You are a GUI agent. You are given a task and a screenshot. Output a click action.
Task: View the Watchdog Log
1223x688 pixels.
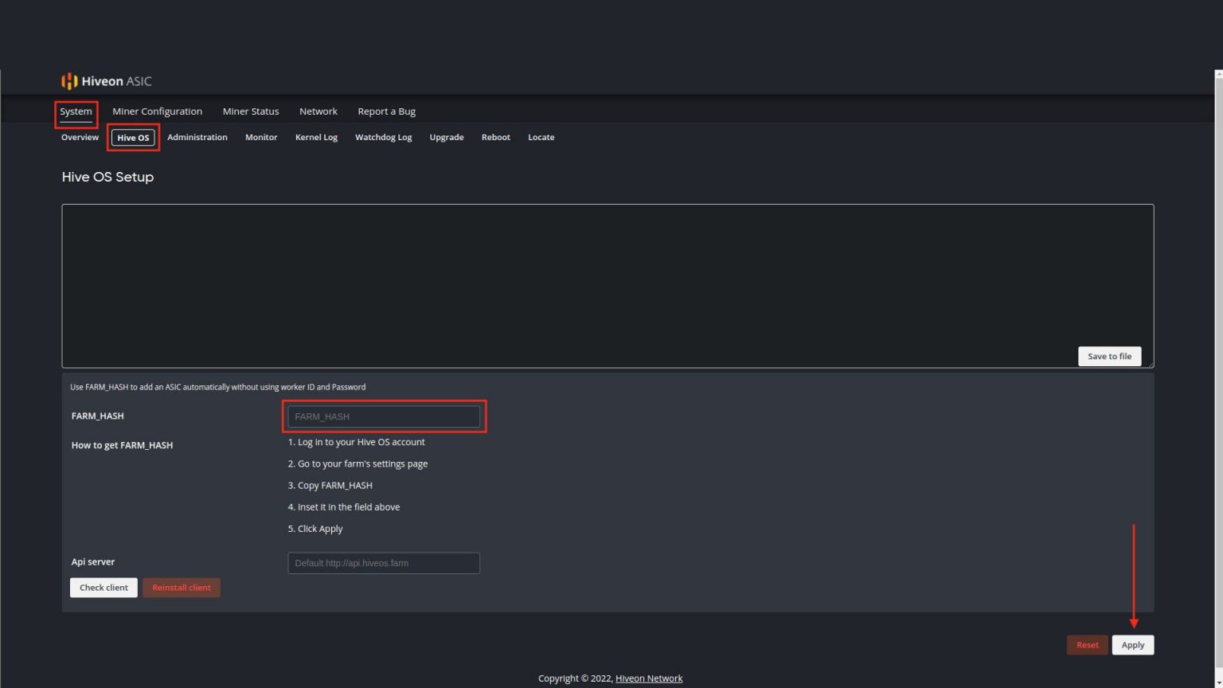pos(383,138)
